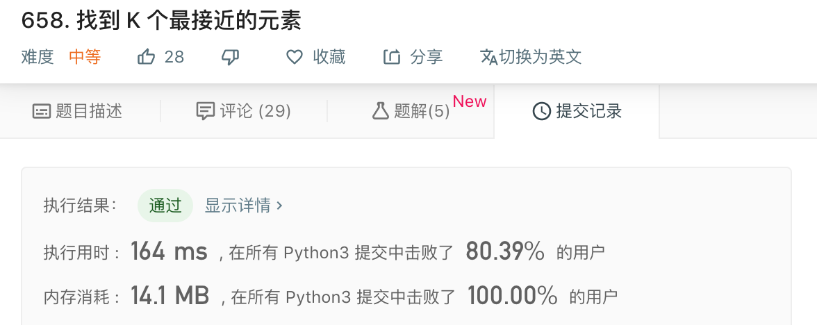Click the like count 28
This screenshot has height=325, width=817.
174,57
